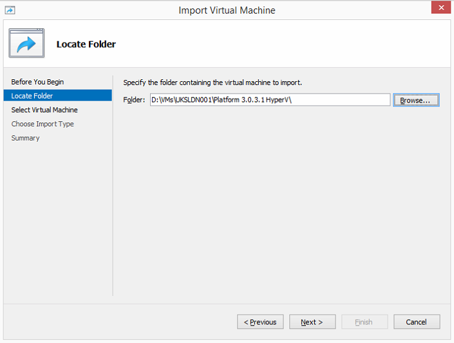
Task: Go to the Before You Begin step
Action: point(37,82)
